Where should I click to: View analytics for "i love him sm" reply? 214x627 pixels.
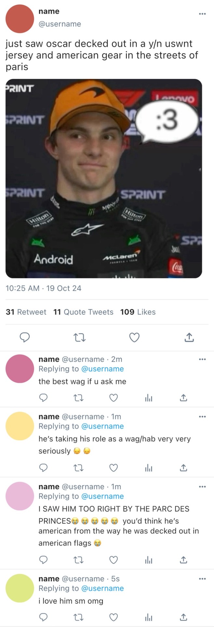(x=148, y=617)
